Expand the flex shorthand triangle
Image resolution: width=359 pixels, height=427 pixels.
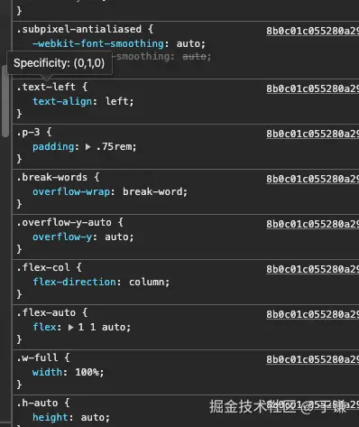click(70, 327)
